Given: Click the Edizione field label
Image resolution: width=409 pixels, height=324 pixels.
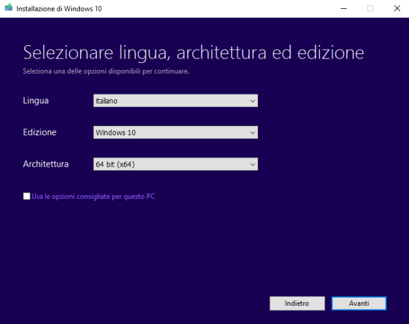Looking at the screenshot, I should click(x=40, y=132).
